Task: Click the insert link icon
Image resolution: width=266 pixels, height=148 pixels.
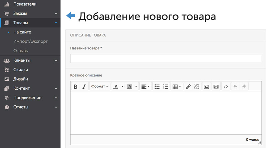Action: (x=188, y=87)
